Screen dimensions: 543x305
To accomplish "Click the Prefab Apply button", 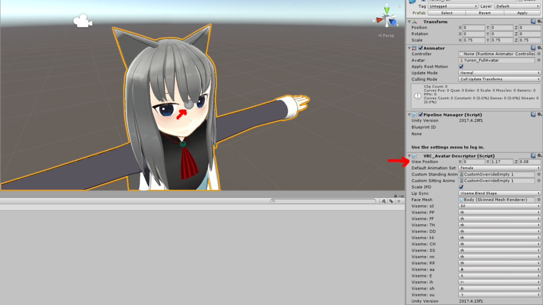I will pyautogui.click(x=522, y=13).
